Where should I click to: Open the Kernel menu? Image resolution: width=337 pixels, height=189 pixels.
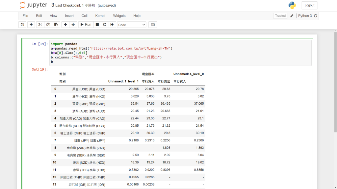pyautogui.click(x=100, y=16)
